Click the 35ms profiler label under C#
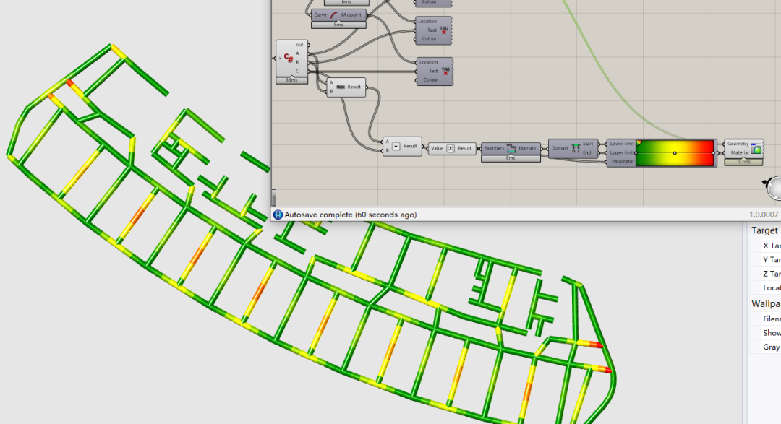This screenshot has width=781, height=424. [x=292, y=80]
